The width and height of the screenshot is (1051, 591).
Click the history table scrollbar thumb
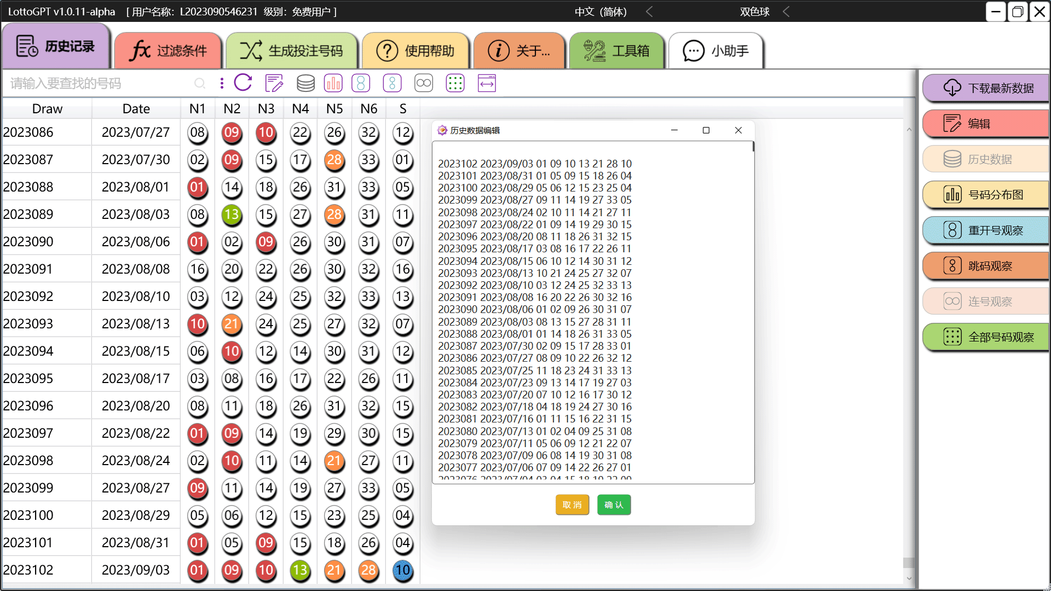click(x=909, y=563)
